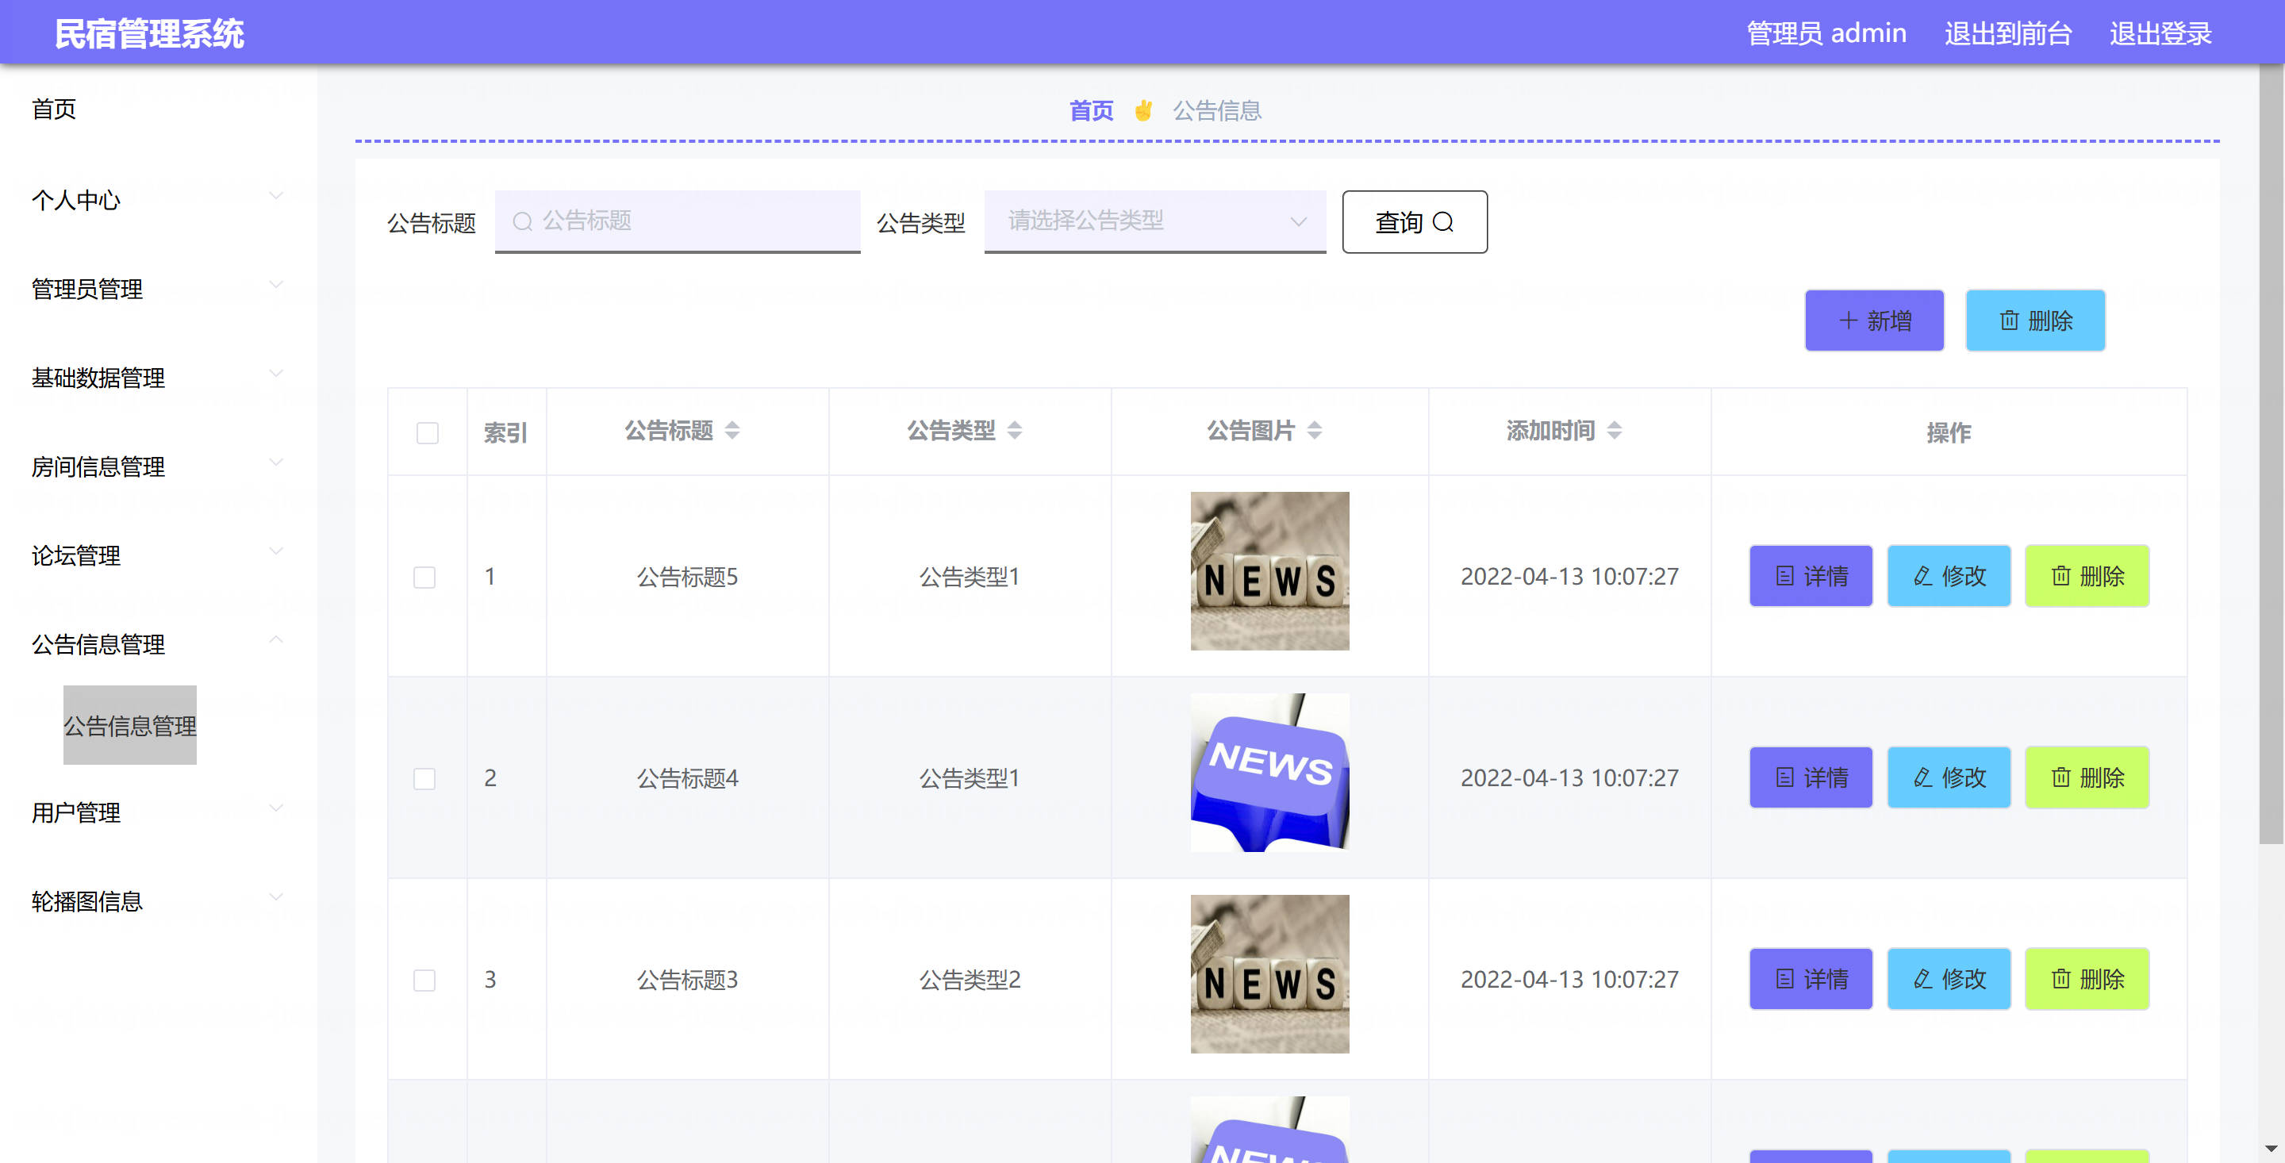The height and width of the screenshot is (1163, 2285).
Task: Open 详情 for 公告标题4 row
Action: (x=1811, y=777)
